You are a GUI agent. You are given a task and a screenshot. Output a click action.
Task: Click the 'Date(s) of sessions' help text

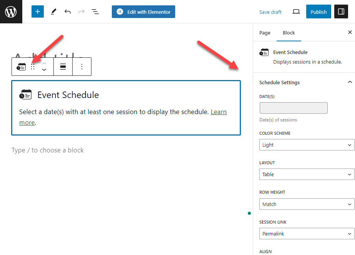(x=278, y=120)
